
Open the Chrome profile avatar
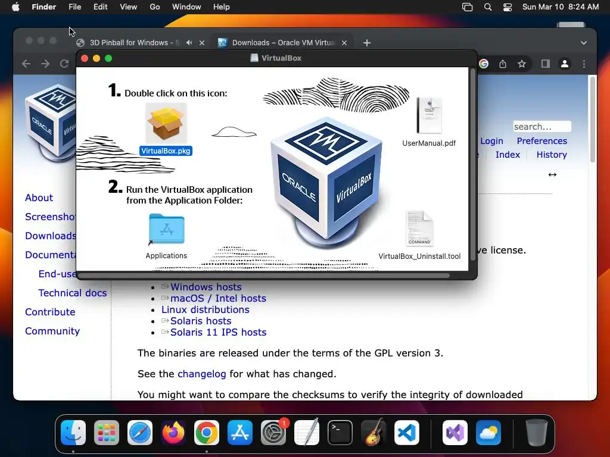coord(565,64)
